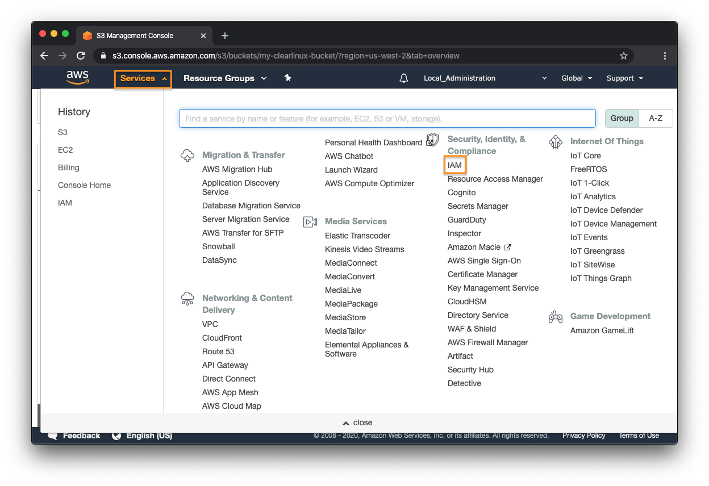The width and height of the screenshot is (709, 486).
Task: Bookmark this page with the star icon
Action: tap(624, 56)
